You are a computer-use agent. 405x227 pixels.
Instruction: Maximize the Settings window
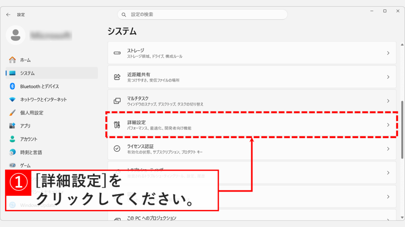pos(385,11)
